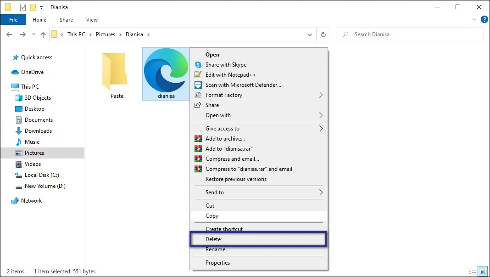The image size is (490, 277).
Task: Go up one folder level
Action: point(43,34)
